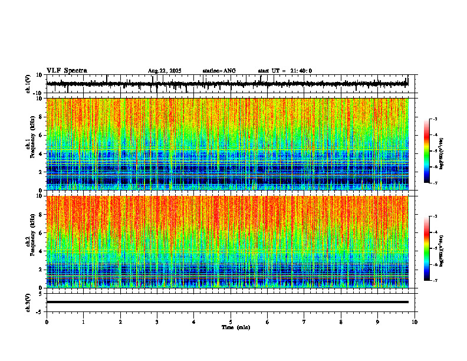Click time axis tick label "9"
The height and width of the screenshot is (361, 467).
[377, 322]
